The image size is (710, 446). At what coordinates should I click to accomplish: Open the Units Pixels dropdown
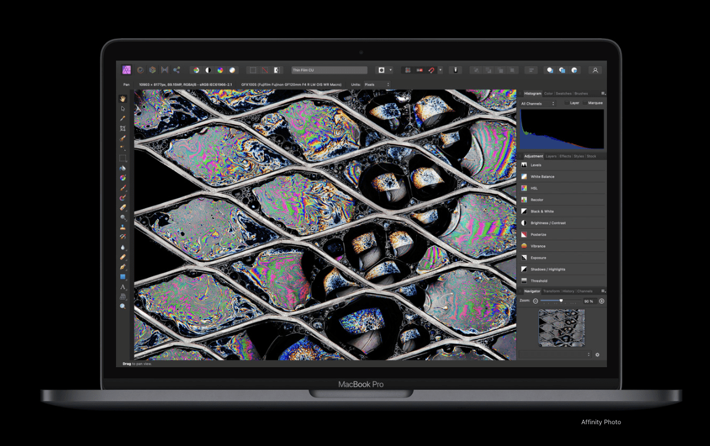(377, 85)
